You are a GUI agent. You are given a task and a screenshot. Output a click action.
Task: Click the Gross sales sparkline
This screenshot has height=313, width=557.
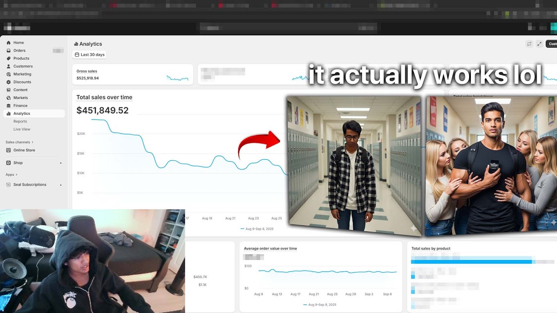point(178,78)
